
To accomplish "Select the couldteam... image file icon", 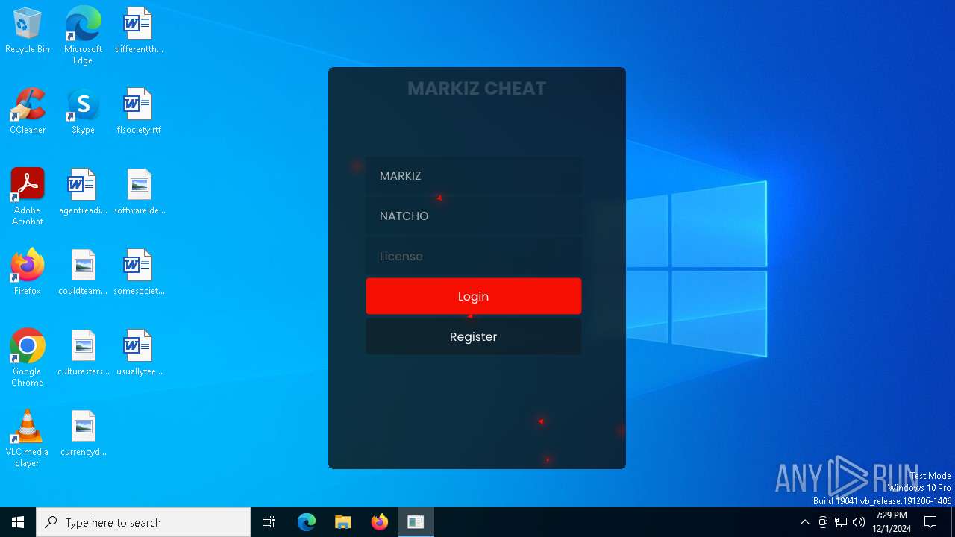I will pyautogui.click(x=83, y=273).
